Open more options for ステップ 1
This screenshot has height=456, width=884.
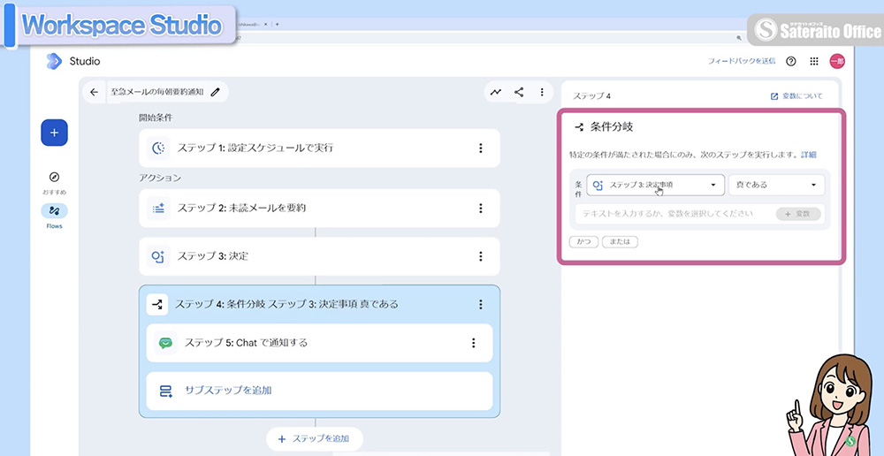tap(481, 148)
